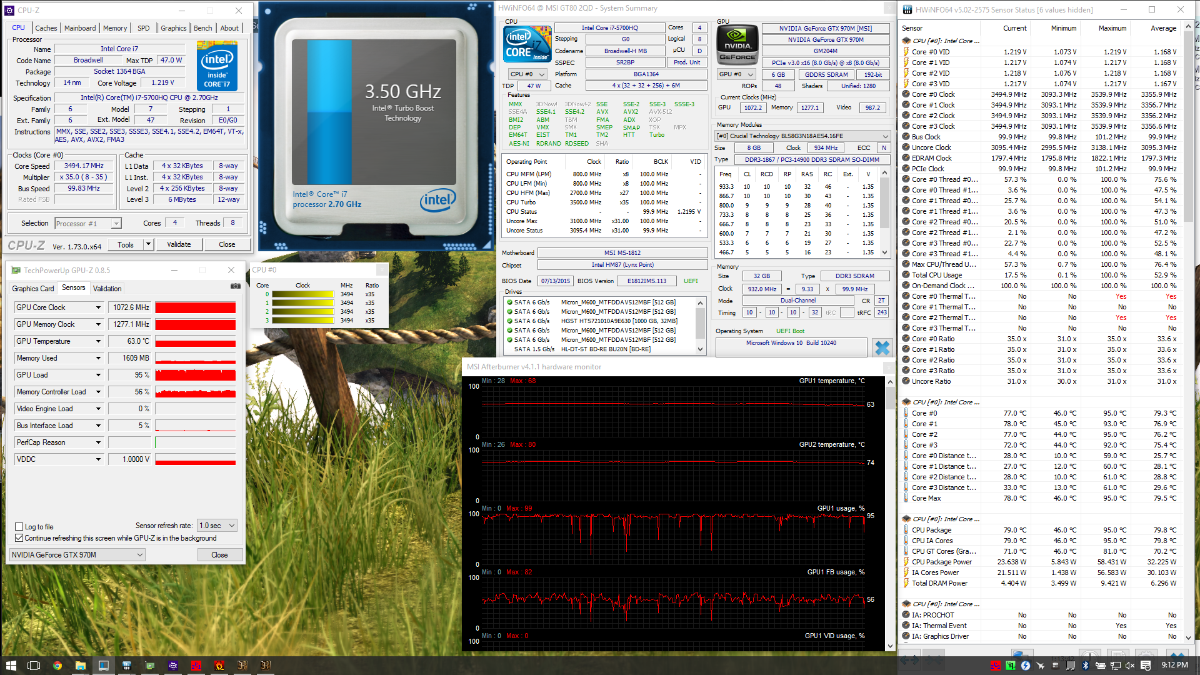Click the Intel Core i7 logo in CPU-Z

point(217,66)
